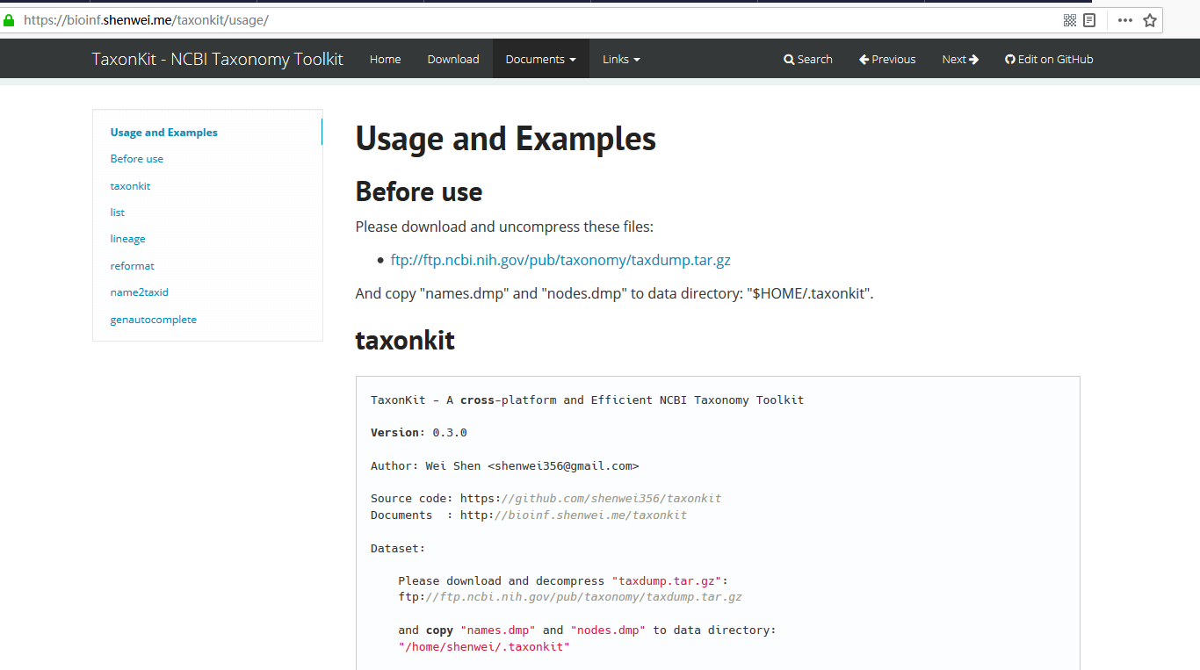
Task: Jump to name2taxid section in sidebar
Action: (x=140, y=292)
